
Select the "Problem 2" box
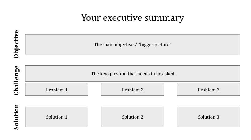(132, 90)
